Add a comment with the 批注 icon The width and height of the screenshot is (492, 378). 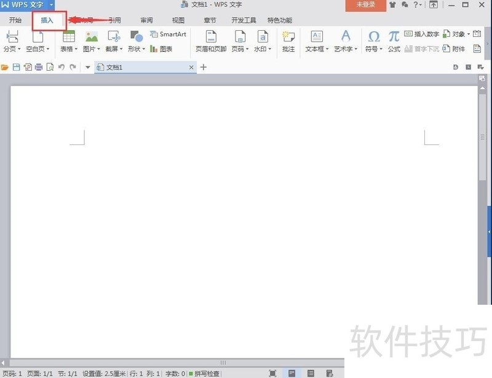[x=288, y=39]
